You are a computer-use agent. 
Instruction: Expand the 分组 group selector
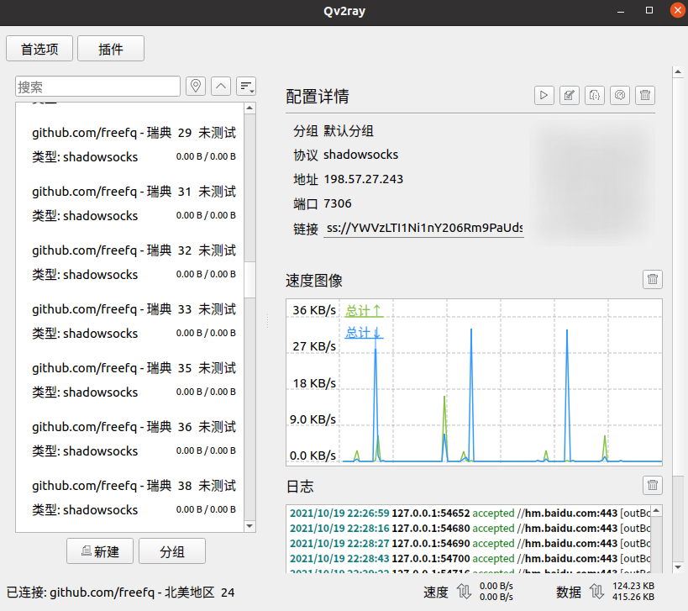(171, 550)
